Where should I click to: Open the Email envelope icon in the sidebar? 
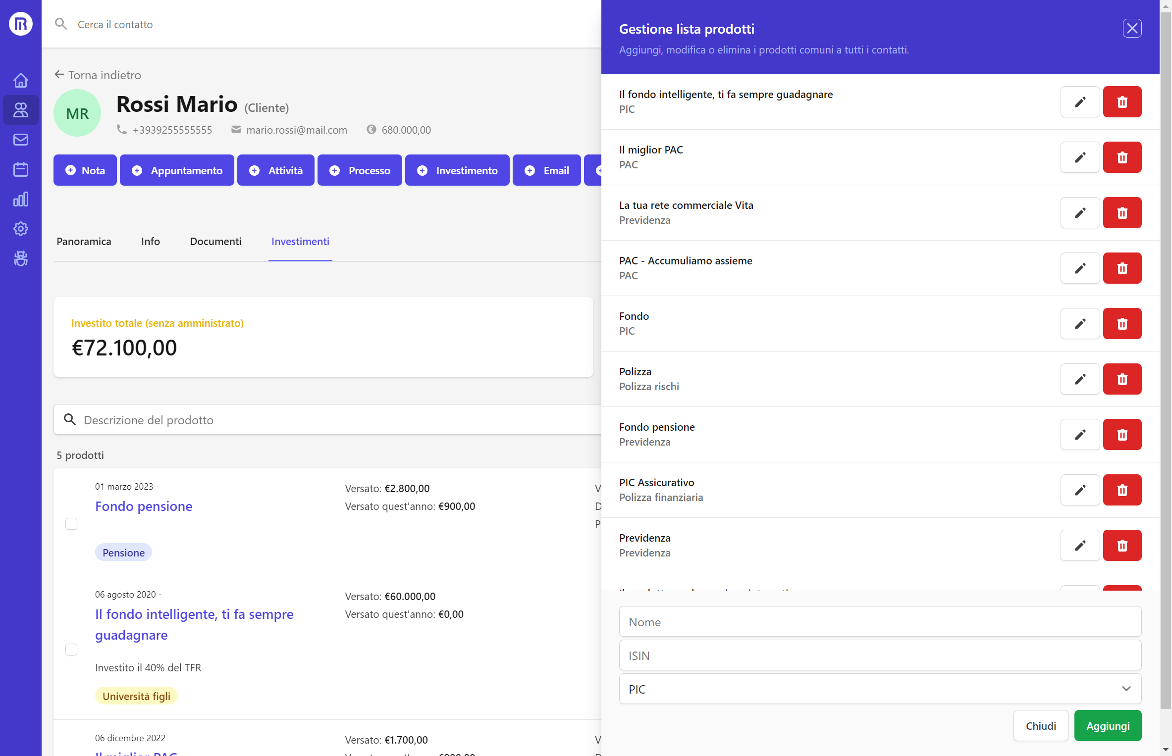(20, 139)
